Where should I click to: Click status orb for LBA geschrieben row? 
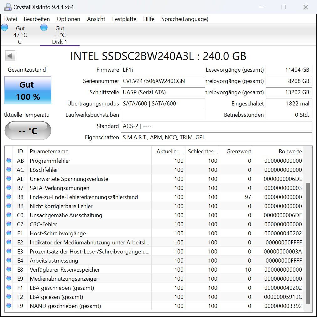(9, 287)
